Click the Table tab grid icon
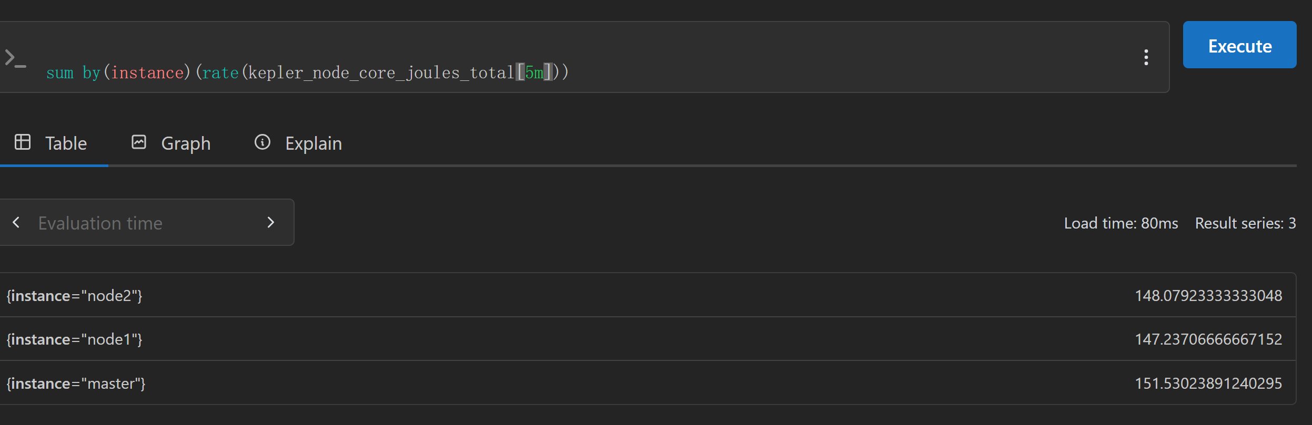The height and width of the screenshot is (425, 1312). pyautogui.click(x=23, y=142)
